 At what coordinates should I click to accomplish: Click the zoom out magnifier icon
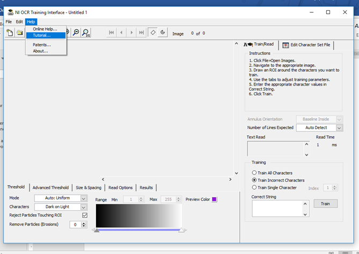tap(76, 33)
